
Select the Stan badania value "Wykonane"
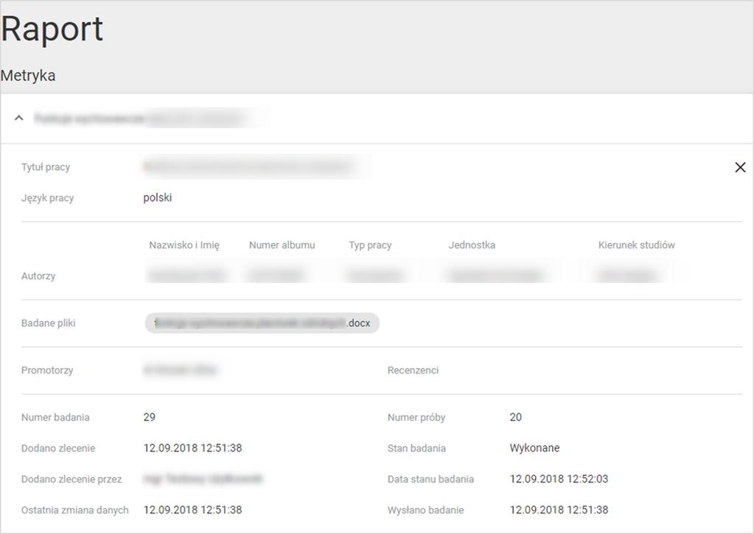[534, 448]
